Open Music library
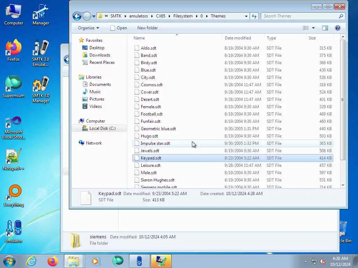358x268 pixels. tap(95, 92)
